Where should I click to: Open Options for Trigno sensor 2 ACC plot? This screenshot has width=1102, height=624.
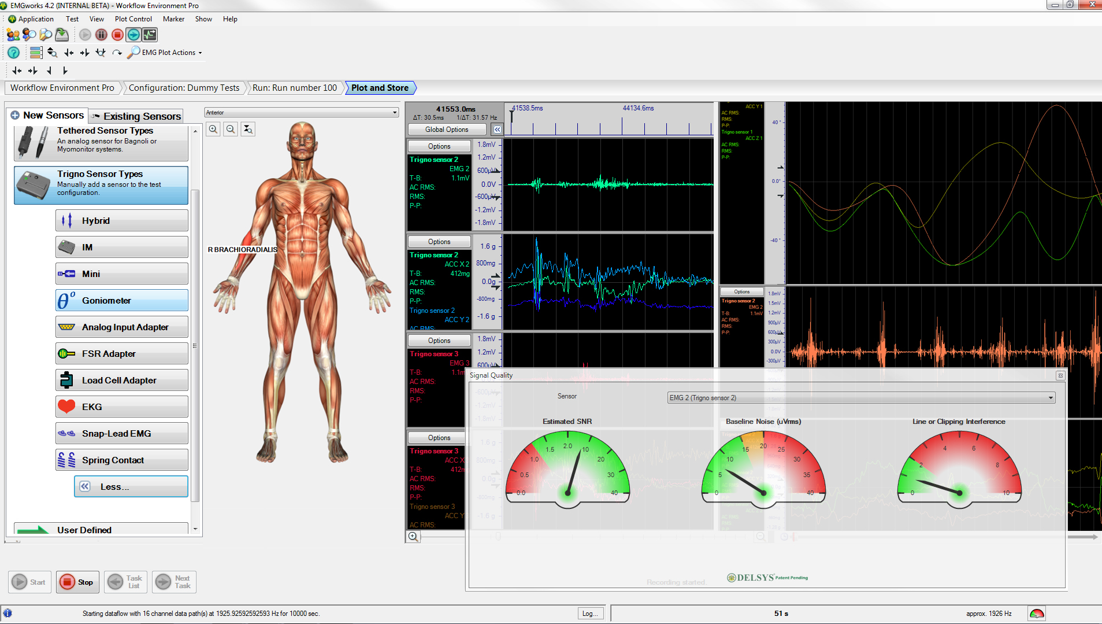tap(439, 242)
